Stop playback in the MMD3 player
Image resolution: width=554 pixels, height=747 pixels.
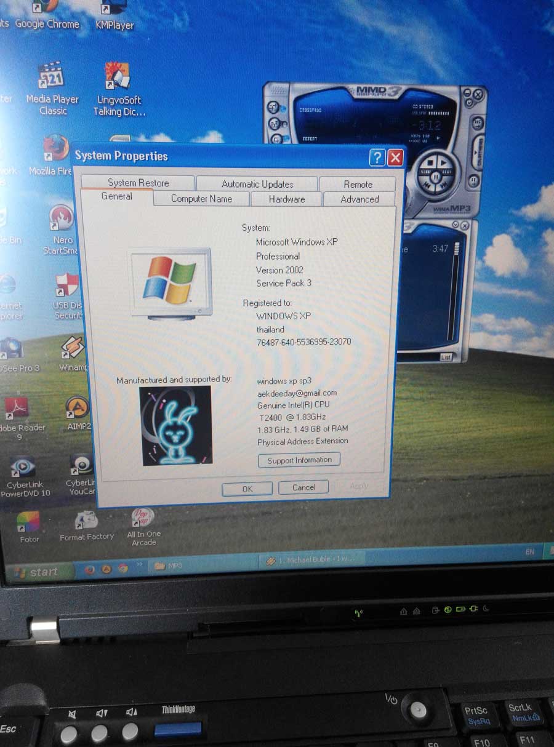(430, 163)
